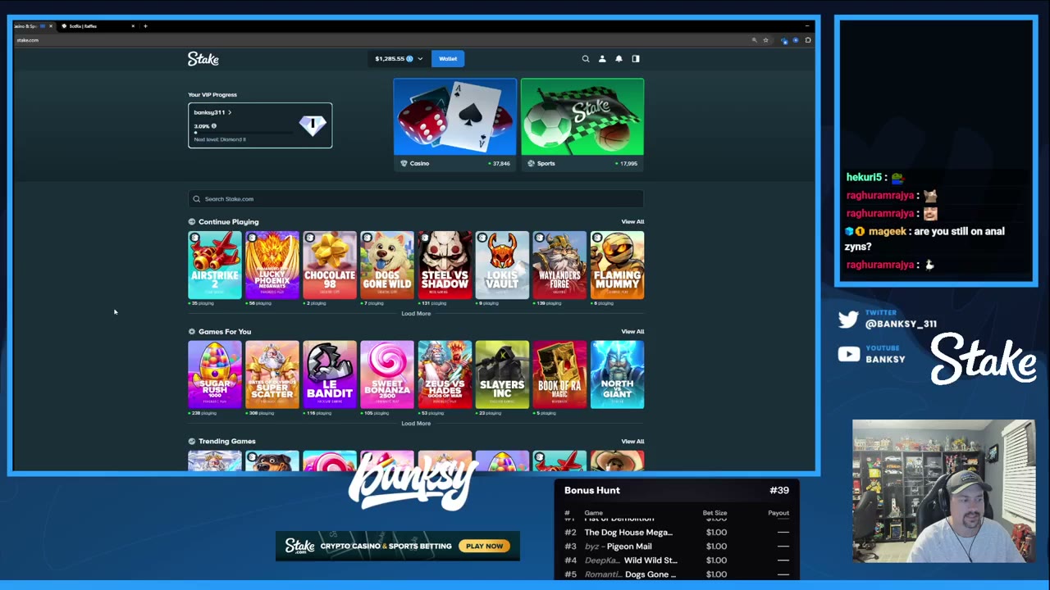Image resolution: width=1050 pixels, height=590 pixels.
Task: Load more Continue Playing games
Action: pos(416,314)
